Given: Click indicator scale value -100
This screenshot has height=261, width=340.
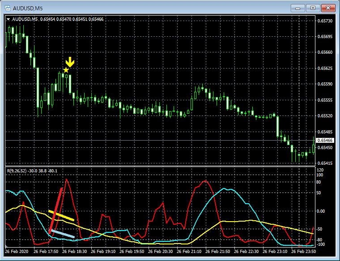Looking at the screenshot, I should tap(321, 244).
